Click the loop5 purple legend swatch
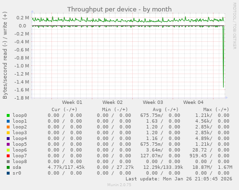 [8, 144]
